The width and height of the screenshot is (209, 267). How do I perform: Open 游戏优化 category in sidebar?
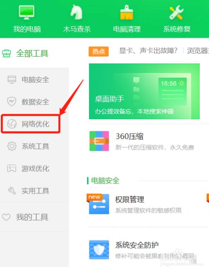[35, 169]
